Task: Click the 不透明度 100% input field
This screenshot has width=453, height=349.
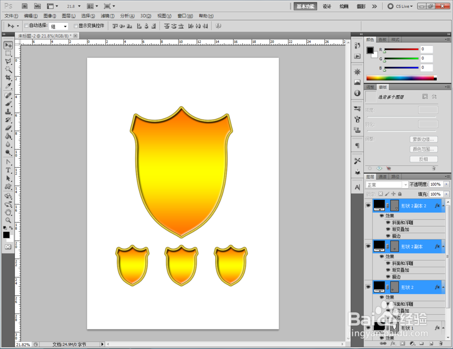Action: [436, 184]
